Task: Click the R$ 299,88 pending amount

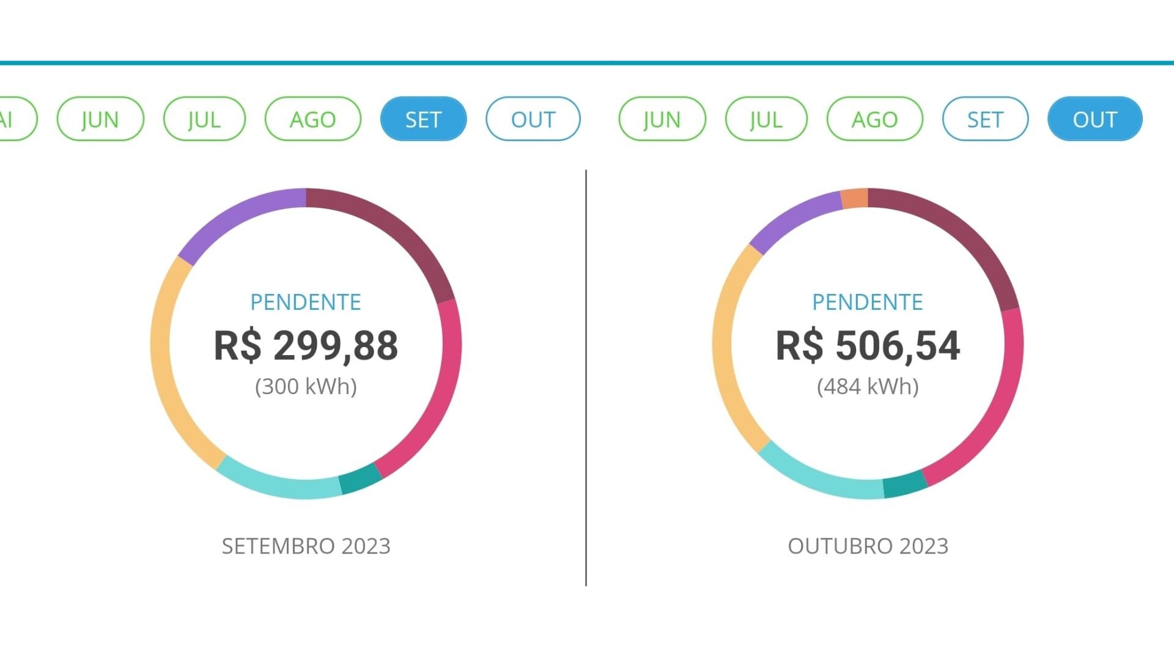Action: (306, 345)
